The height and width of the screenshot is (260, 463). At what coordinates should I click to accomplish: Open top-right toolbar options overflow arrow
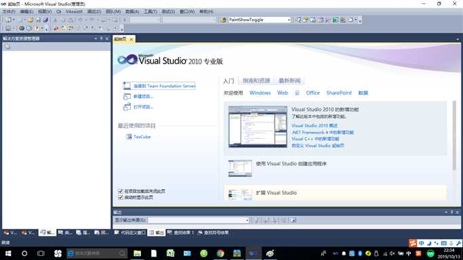(360, 20)
